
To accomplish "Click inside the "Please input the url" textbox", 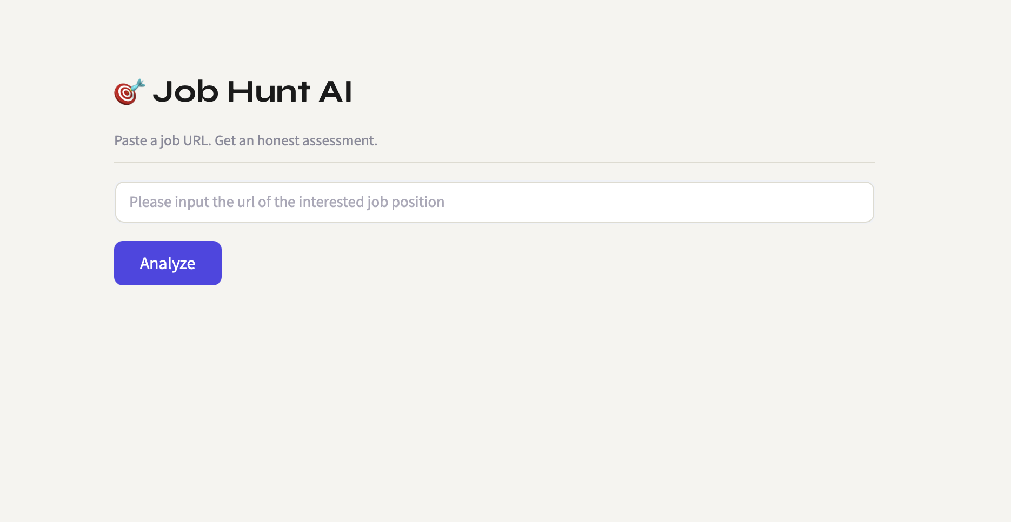I will tap(494, 202).
